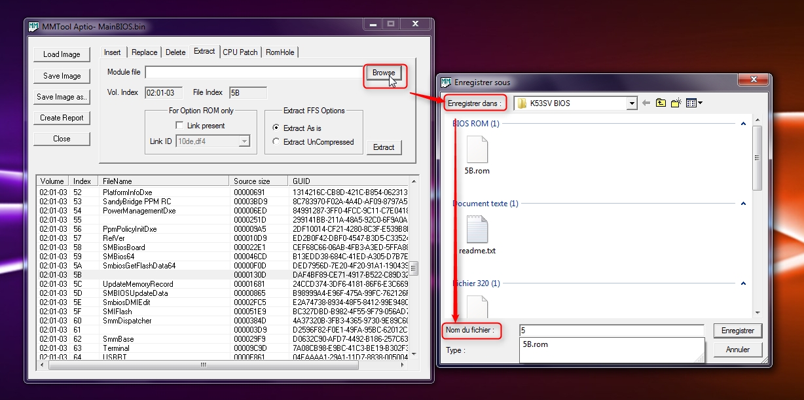
Task: Select Extract UnCompressed option
Action: point(276,141)
